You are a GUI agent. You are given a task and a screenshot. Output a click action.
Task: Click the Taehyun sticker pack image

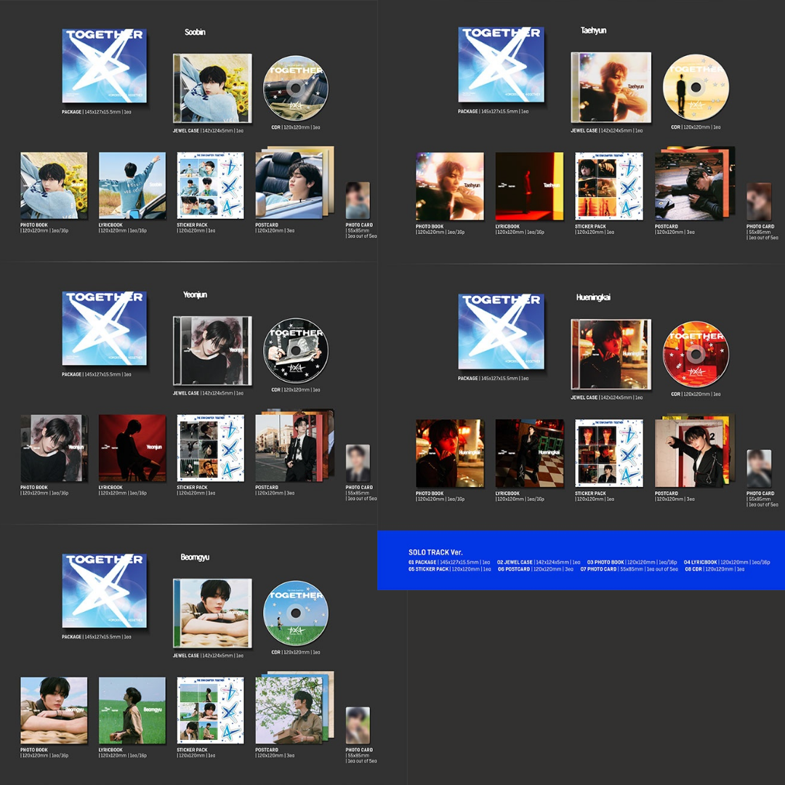click(x=609, y=186)
